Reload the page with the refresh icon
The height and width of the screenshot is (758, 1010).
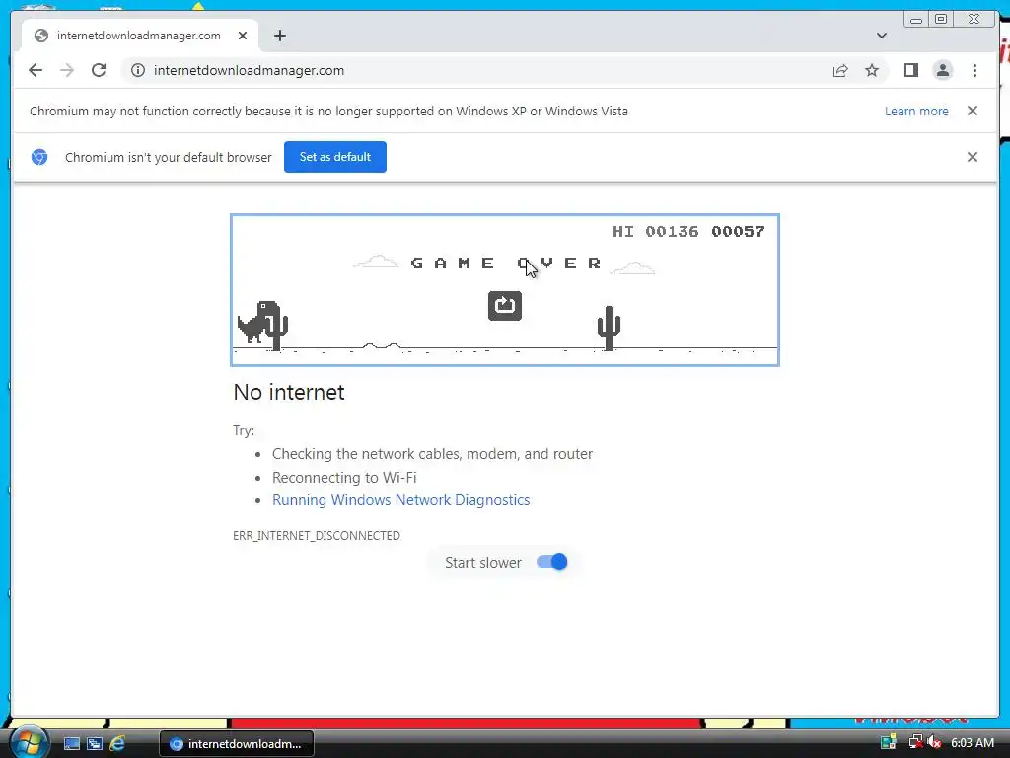pos(99,70)
